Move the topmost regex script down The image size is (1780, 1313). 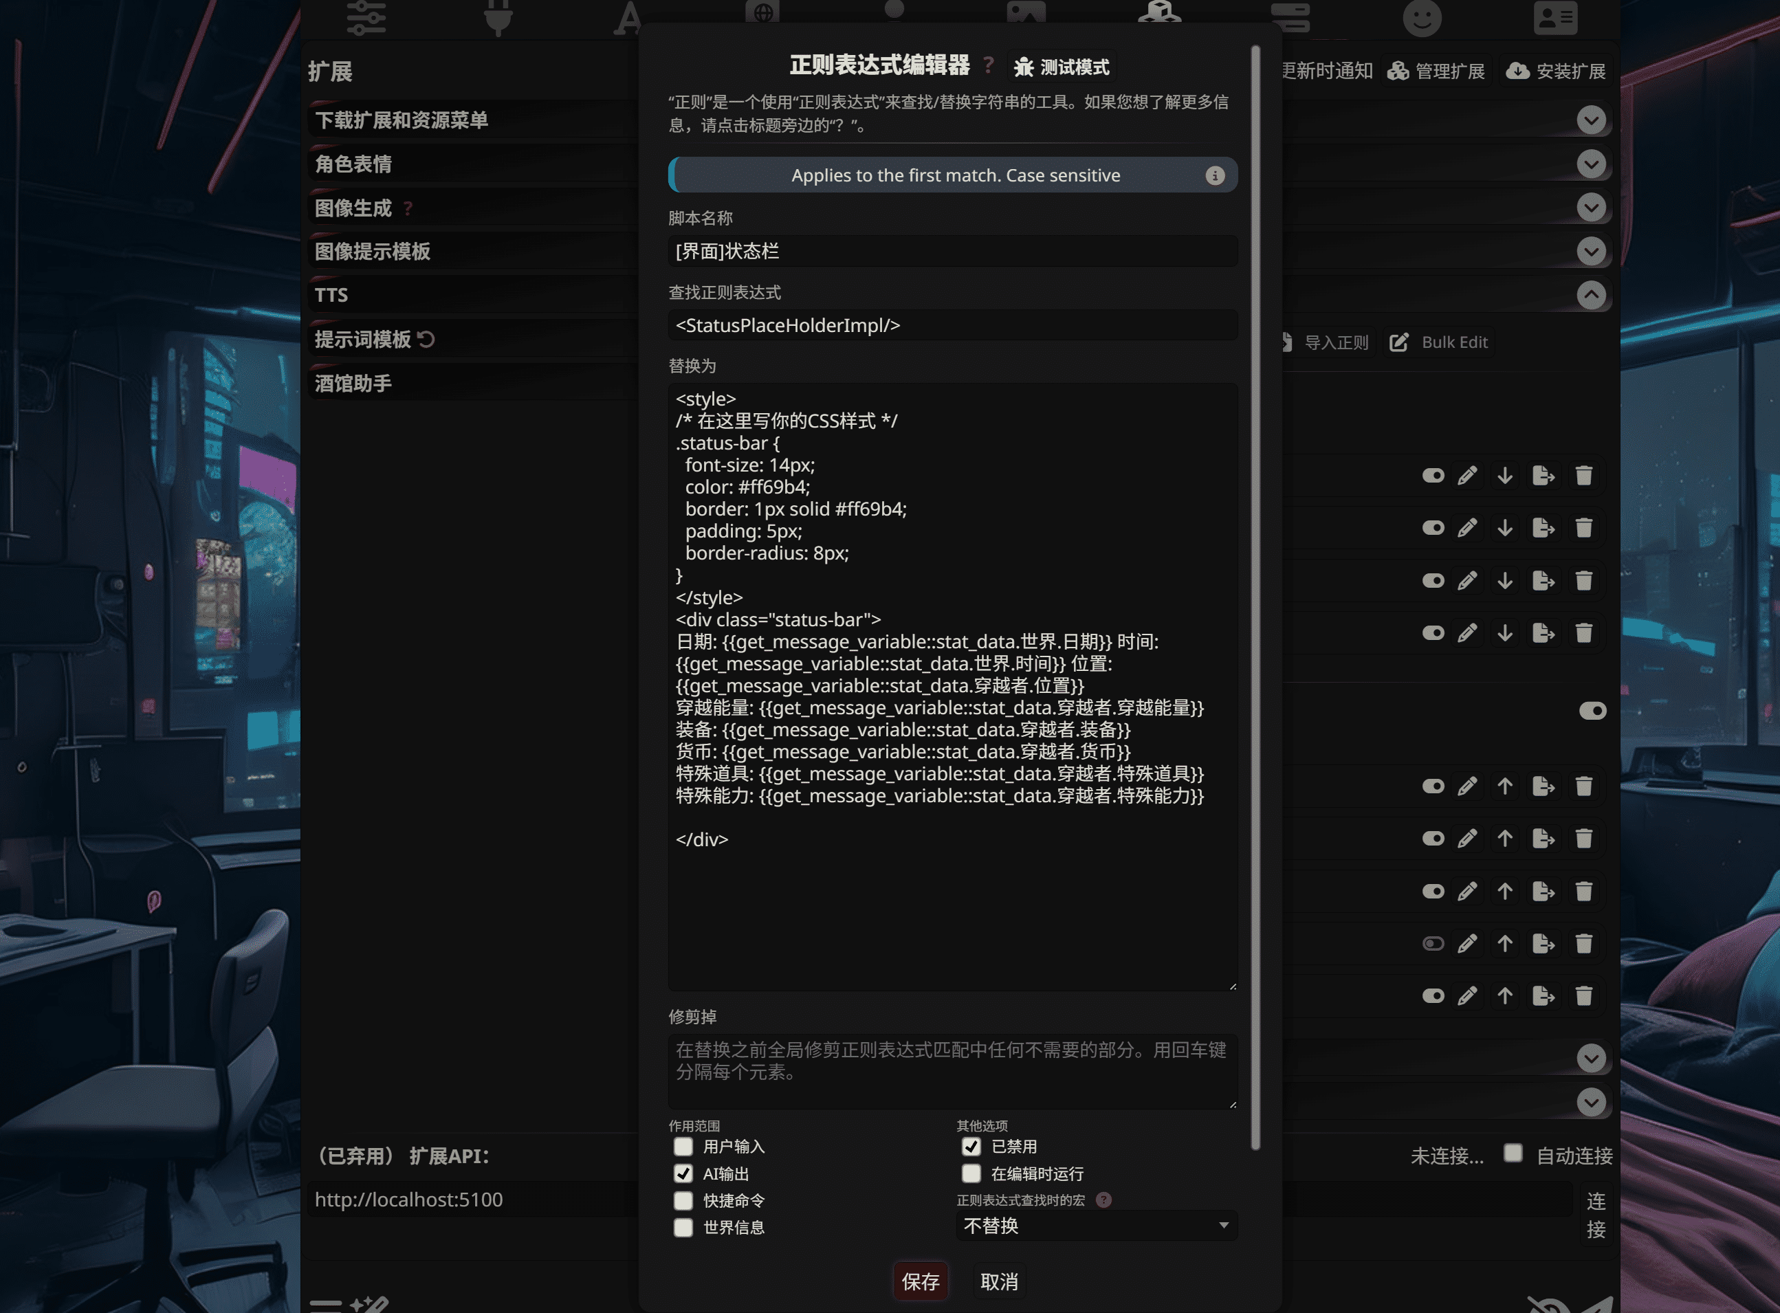pos(1505,476)
